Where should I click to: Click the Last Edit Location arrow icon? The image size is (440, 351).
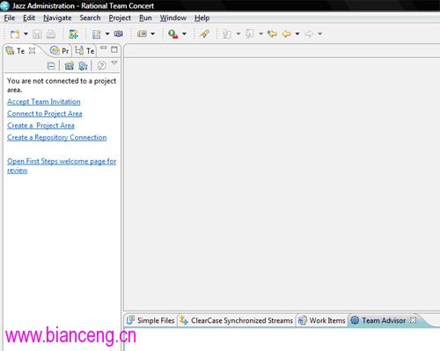tap(272, 33)
